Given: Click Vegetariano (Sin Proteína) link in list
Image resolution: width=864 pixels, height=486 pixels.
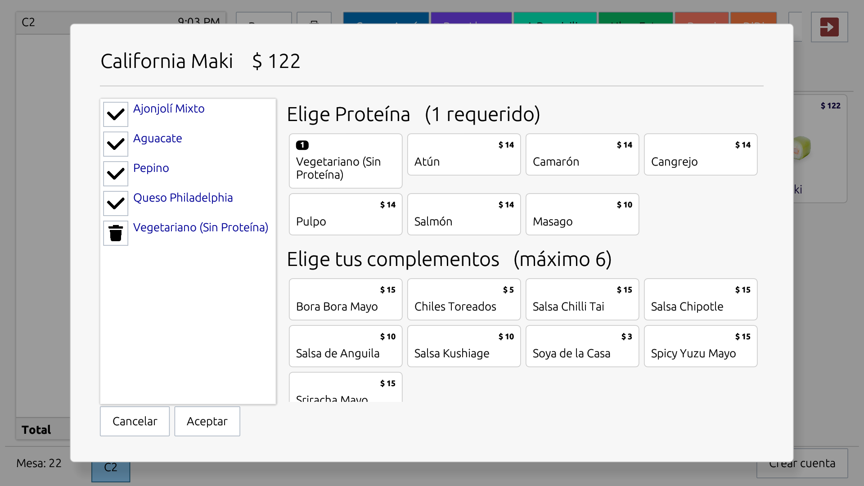Looking at the screenshot, I should click(200, 227).
